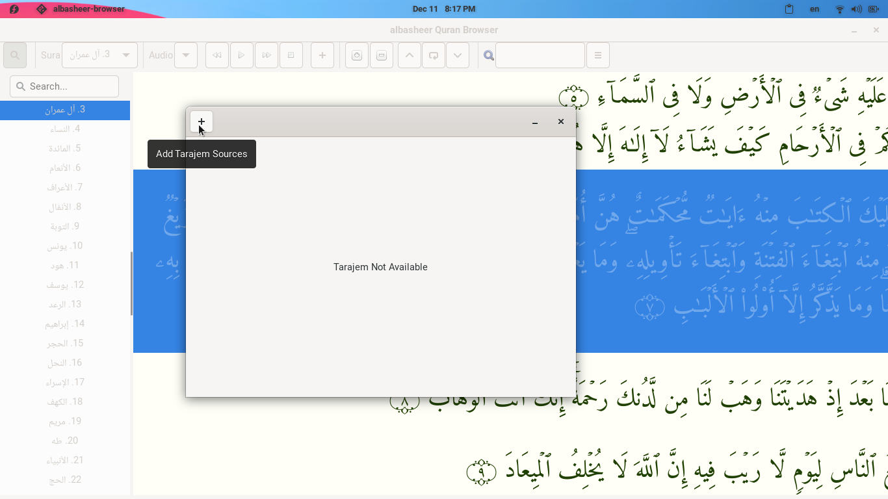Close the Tarajem dialog window
888x499 pixels.
tap(561, 122)
